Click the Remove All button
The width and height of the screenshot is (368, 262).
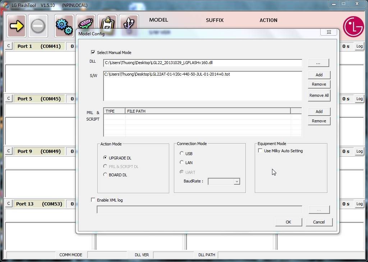tap(319, 95)
